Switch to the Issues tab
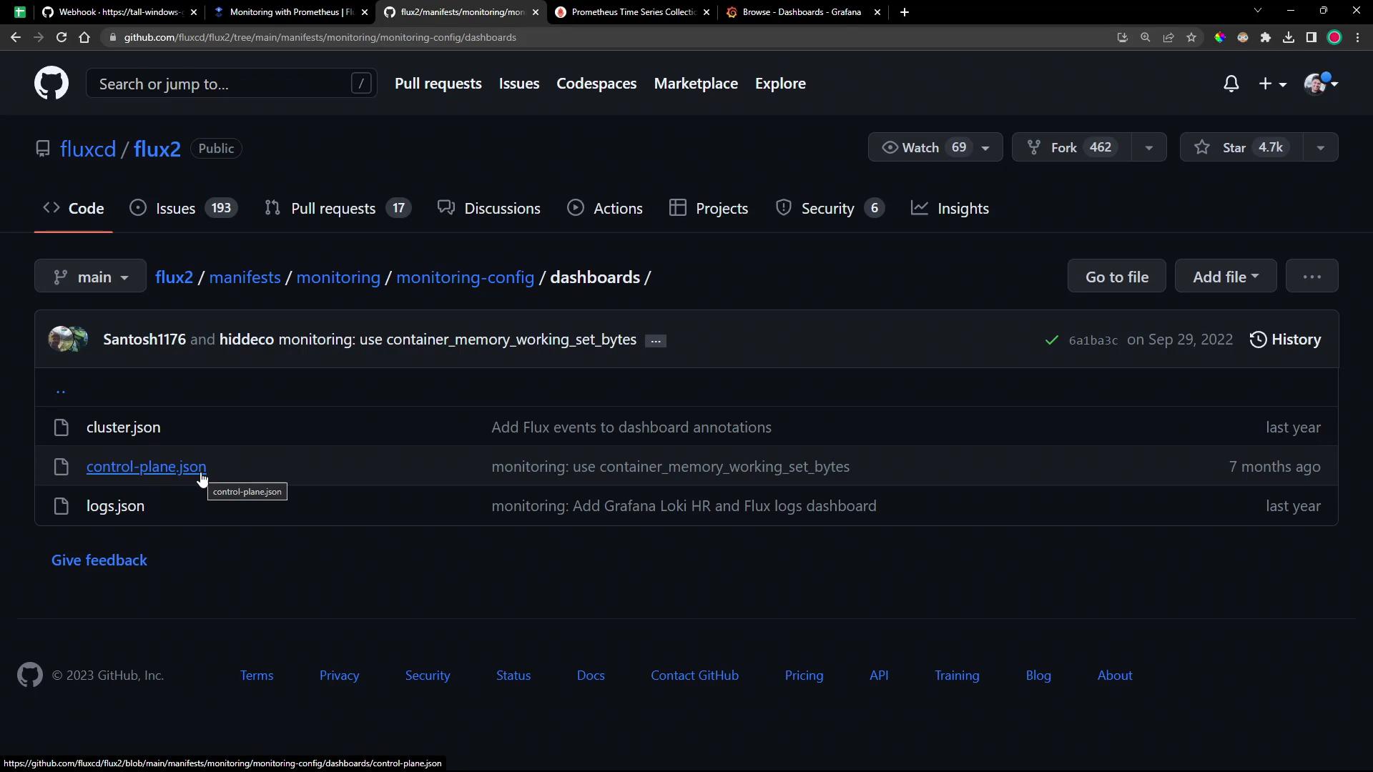Image resolution: width=1373 pixels, height=772 pixels. pyautogui.click(x=183, y=209)
